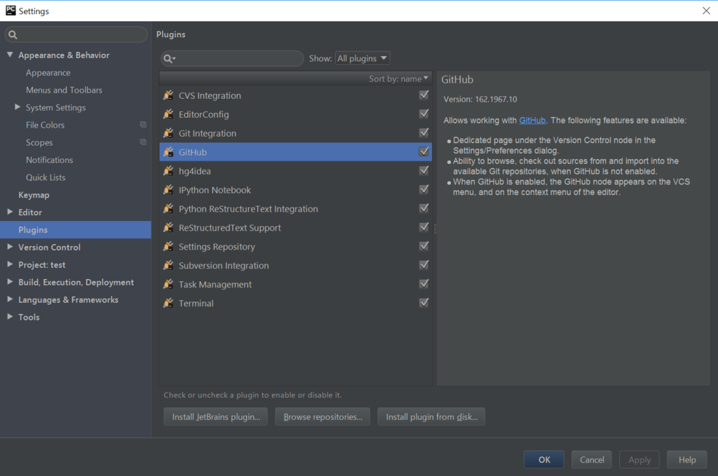Click the magnifier icon in settings search
Screen dimensions: 718x476
[13, 35]
